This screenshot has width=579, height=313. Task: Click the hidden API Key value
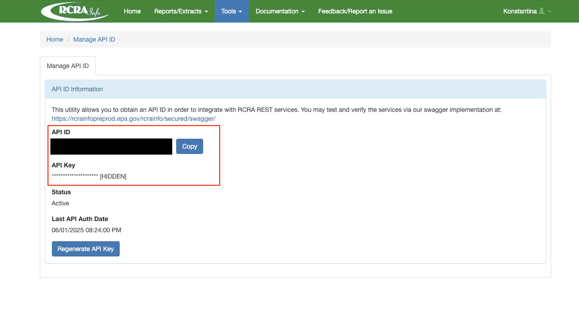click(x=89, y=176)
